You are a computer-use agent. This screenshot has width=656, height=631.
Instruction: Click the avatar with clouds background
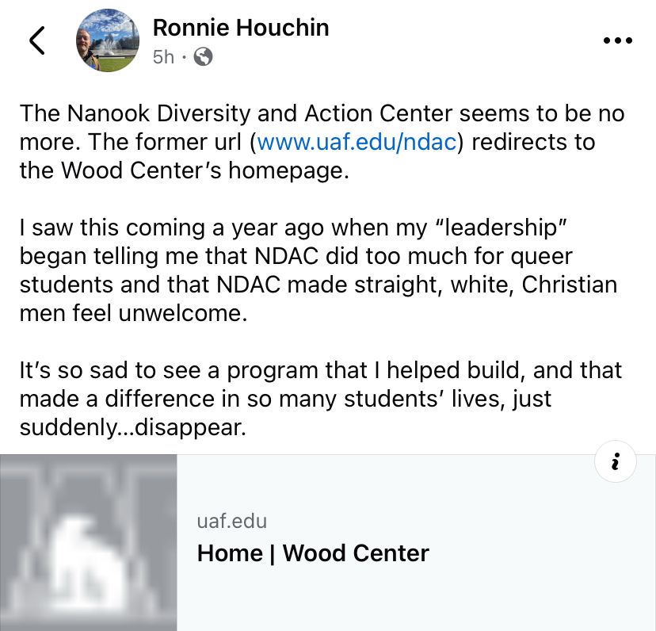(107, 40)
